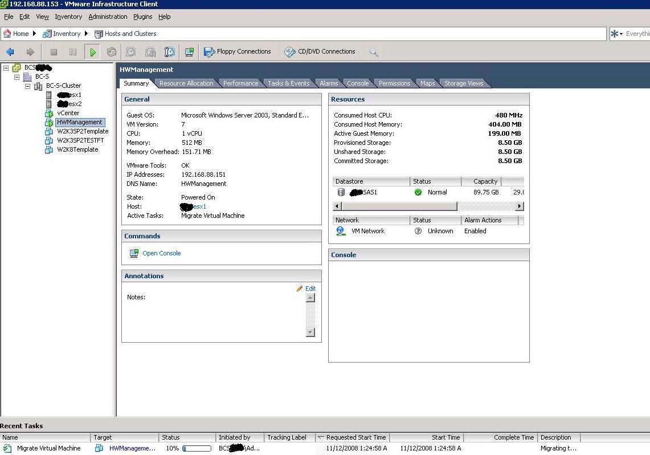This screenshot has height=455, width=650.
Task: Click datastore list scroll right arrow
Action: (x=520, y=206)
